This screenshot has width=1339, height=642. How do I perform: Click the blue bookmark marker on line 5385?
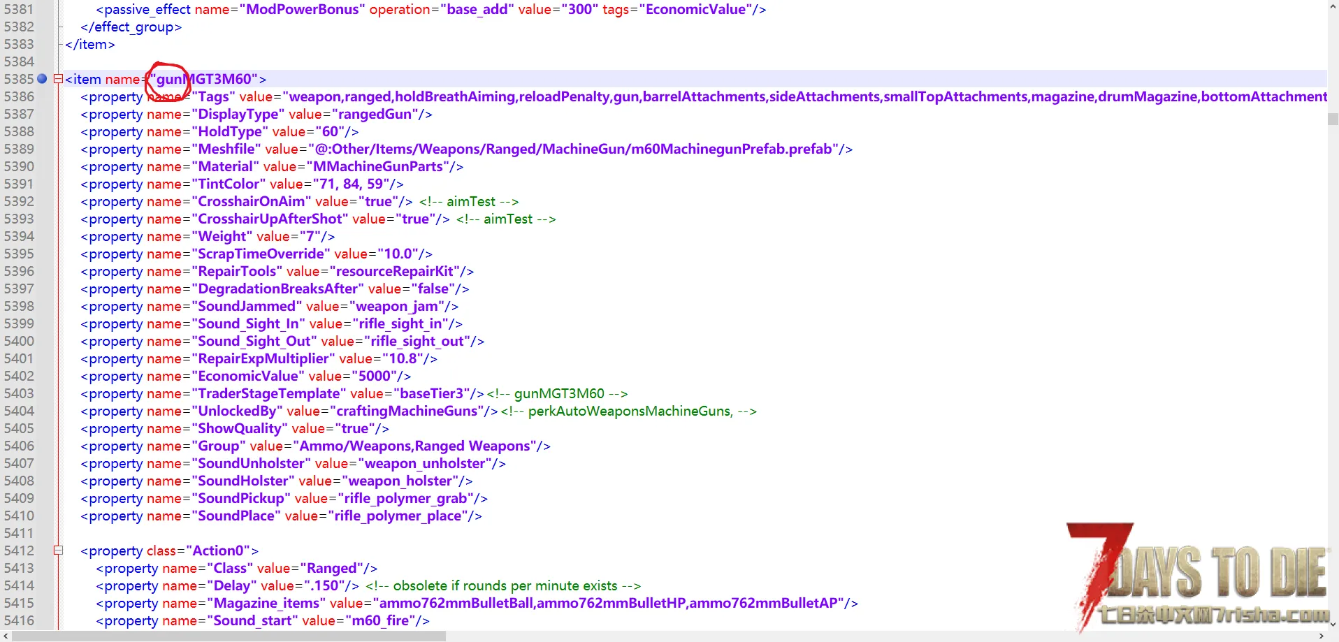click(x=42, y=79)
